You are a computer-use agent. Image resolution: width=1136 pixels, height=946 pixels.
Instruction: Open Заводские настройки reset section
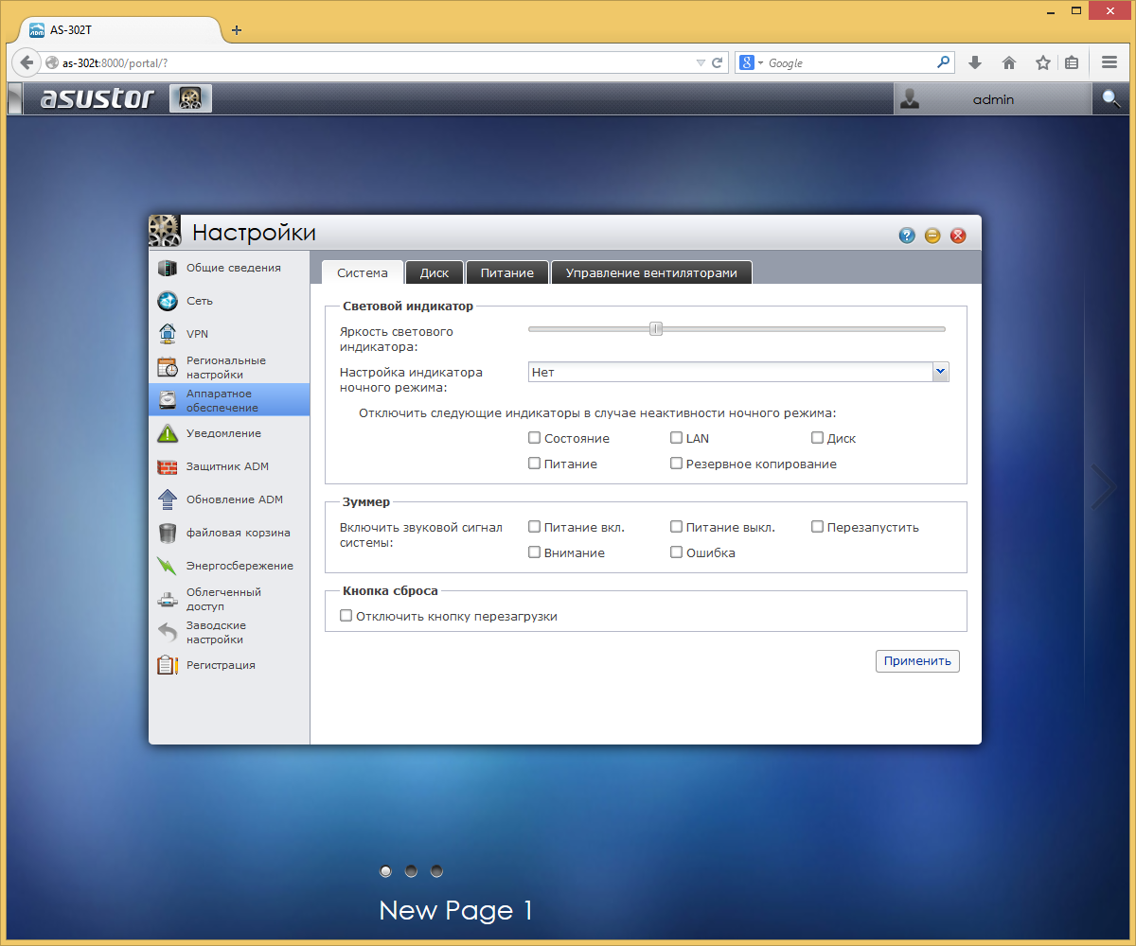point(229,632)
